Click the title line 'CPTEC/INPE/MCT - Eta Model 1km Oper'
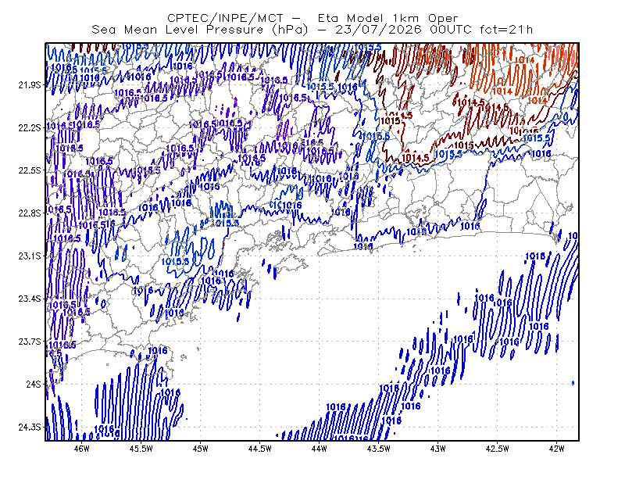The image size is (625, 483). pyautogui.click(x=313, y=18)
